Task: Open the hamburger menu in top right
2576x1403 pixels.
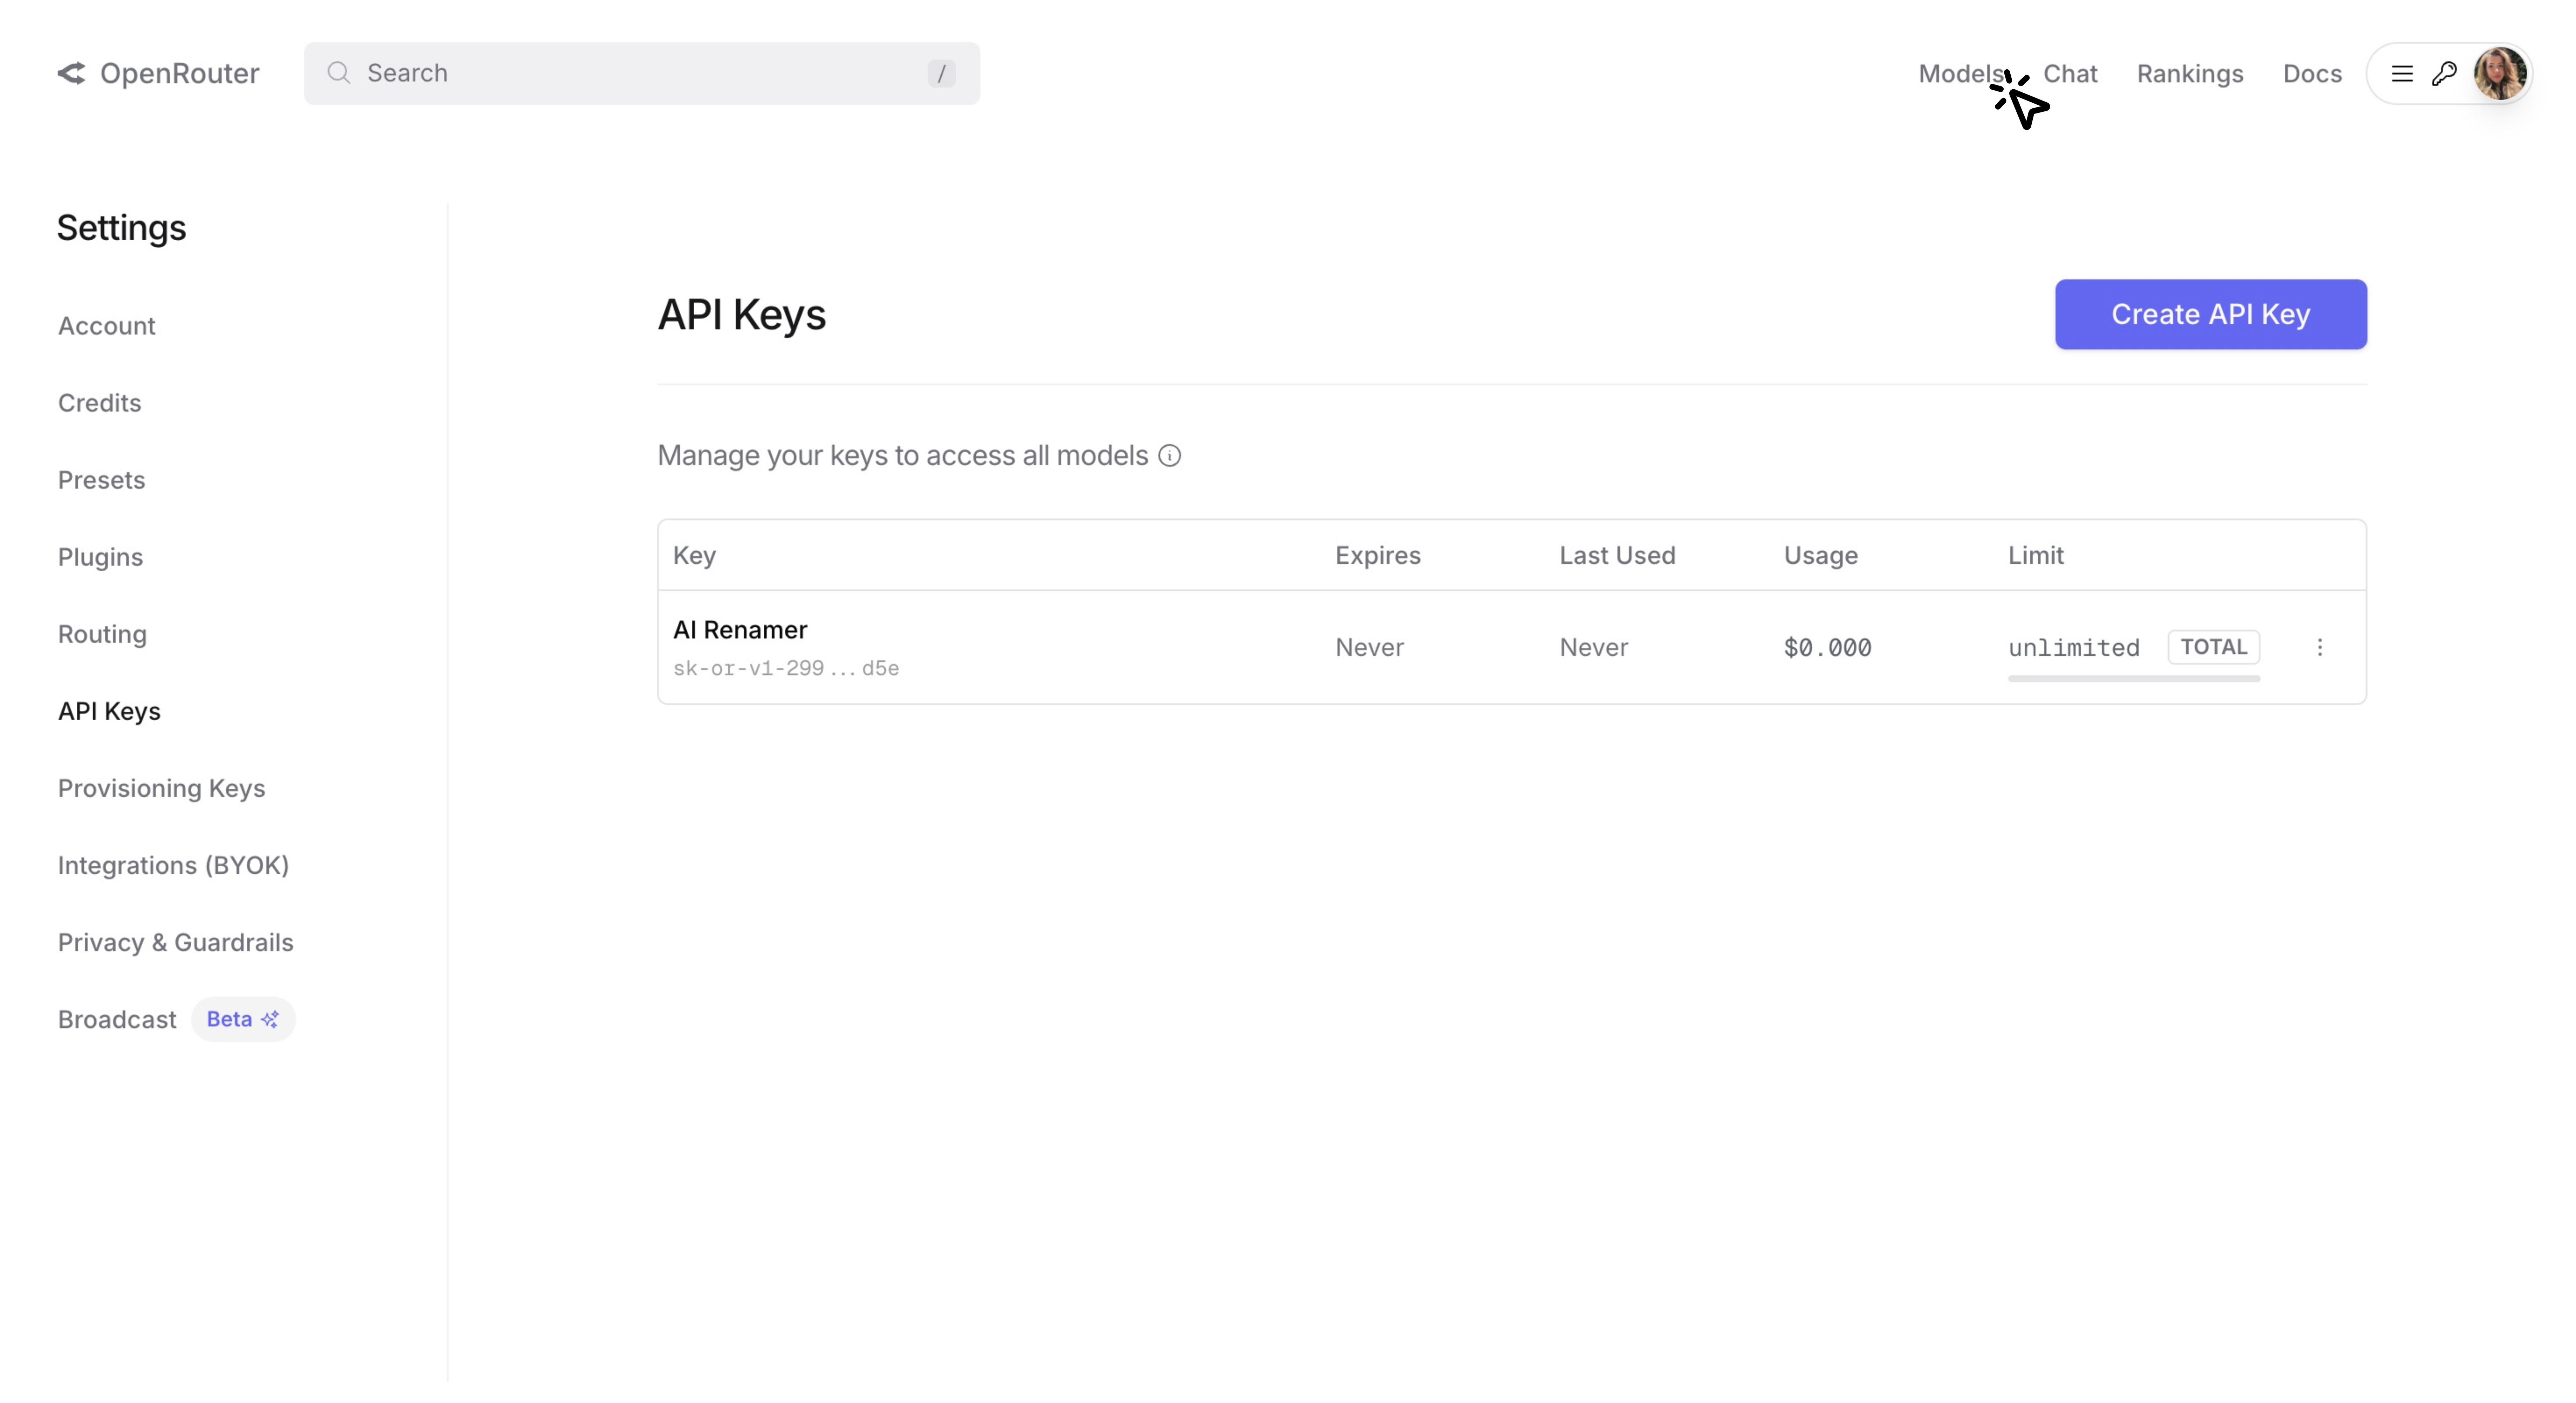Action: click(2402, 73)
